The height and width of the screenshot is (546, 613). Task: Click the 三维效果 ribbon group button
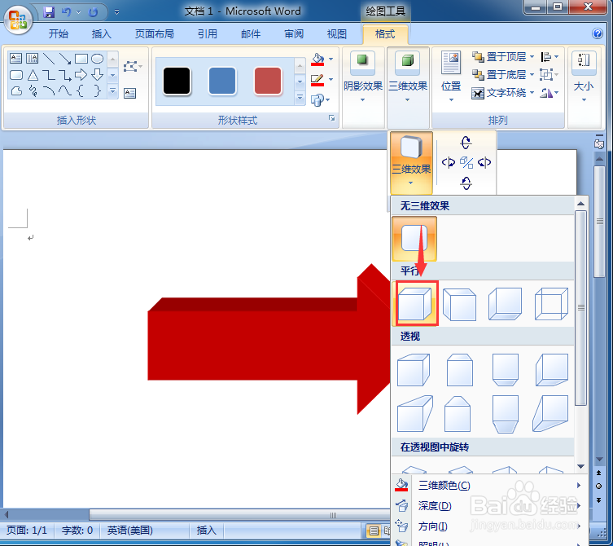coord(408,77)
